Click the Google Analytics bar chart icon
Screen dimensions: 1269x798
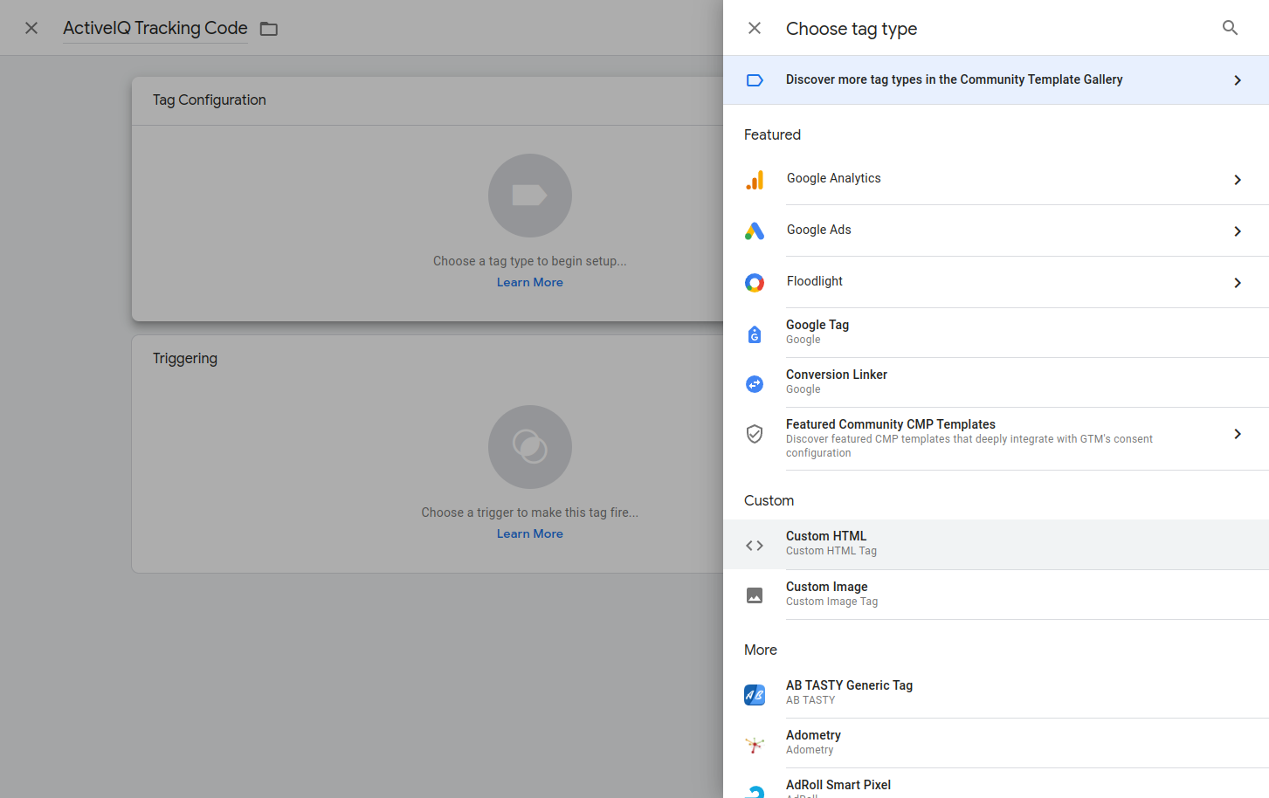pyautogui.click(x=755, y=180)
